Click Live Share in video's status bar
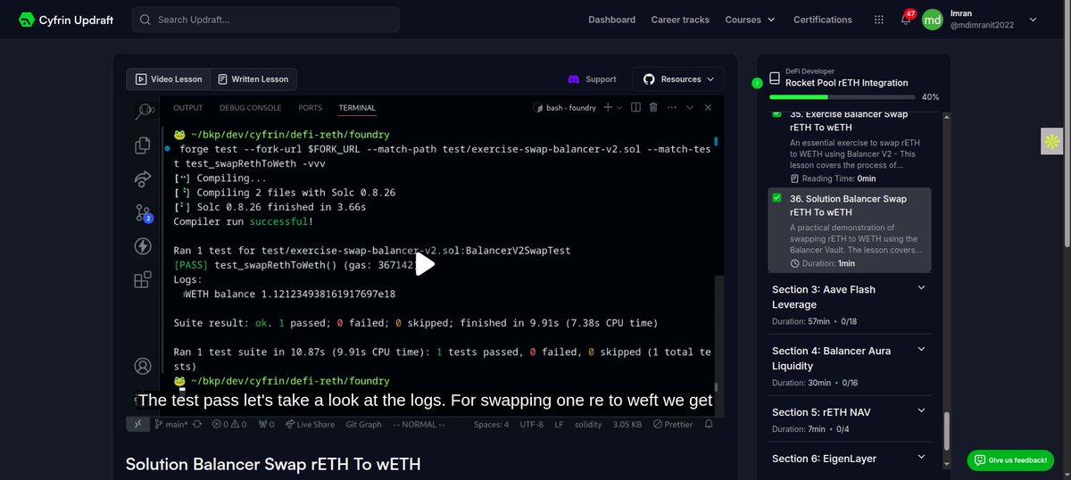 [x=310, y=425]
